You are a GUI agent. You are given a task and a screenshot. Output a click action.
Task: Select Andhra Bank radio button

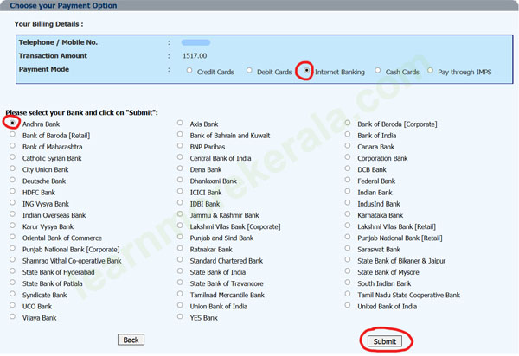pos(13,123)
